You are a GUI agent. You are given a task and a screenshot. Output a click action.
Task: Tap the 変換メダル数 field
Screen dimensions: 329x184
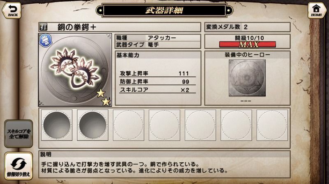coord(248,27)
